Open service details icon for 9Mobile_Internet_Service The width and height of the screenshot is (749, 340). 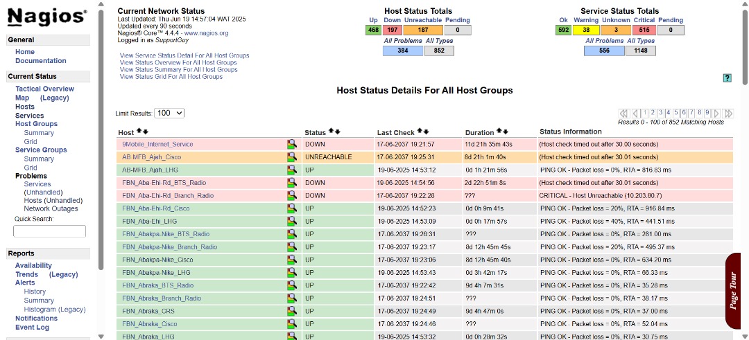(292, 144)
